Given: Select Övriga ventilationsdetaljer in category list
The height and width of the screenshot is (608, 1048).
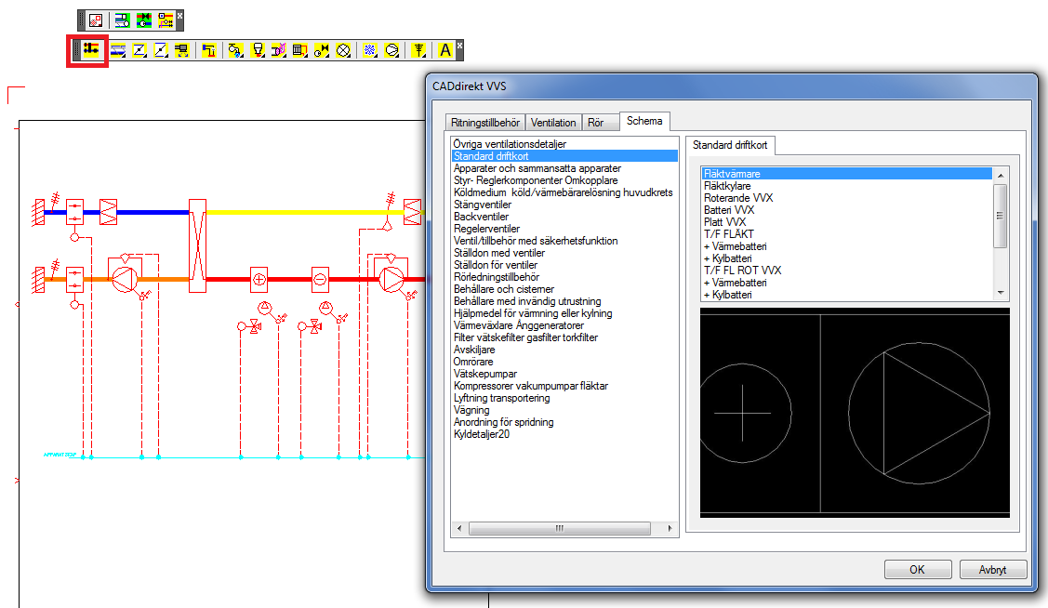Looking at the screenshot, I should point(510,144).
